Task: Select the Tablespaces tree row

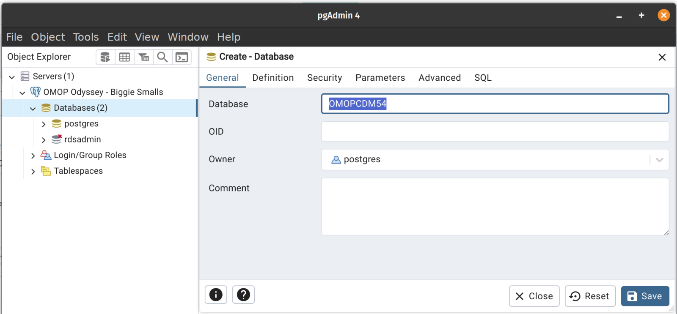Action: pos(100,171)
